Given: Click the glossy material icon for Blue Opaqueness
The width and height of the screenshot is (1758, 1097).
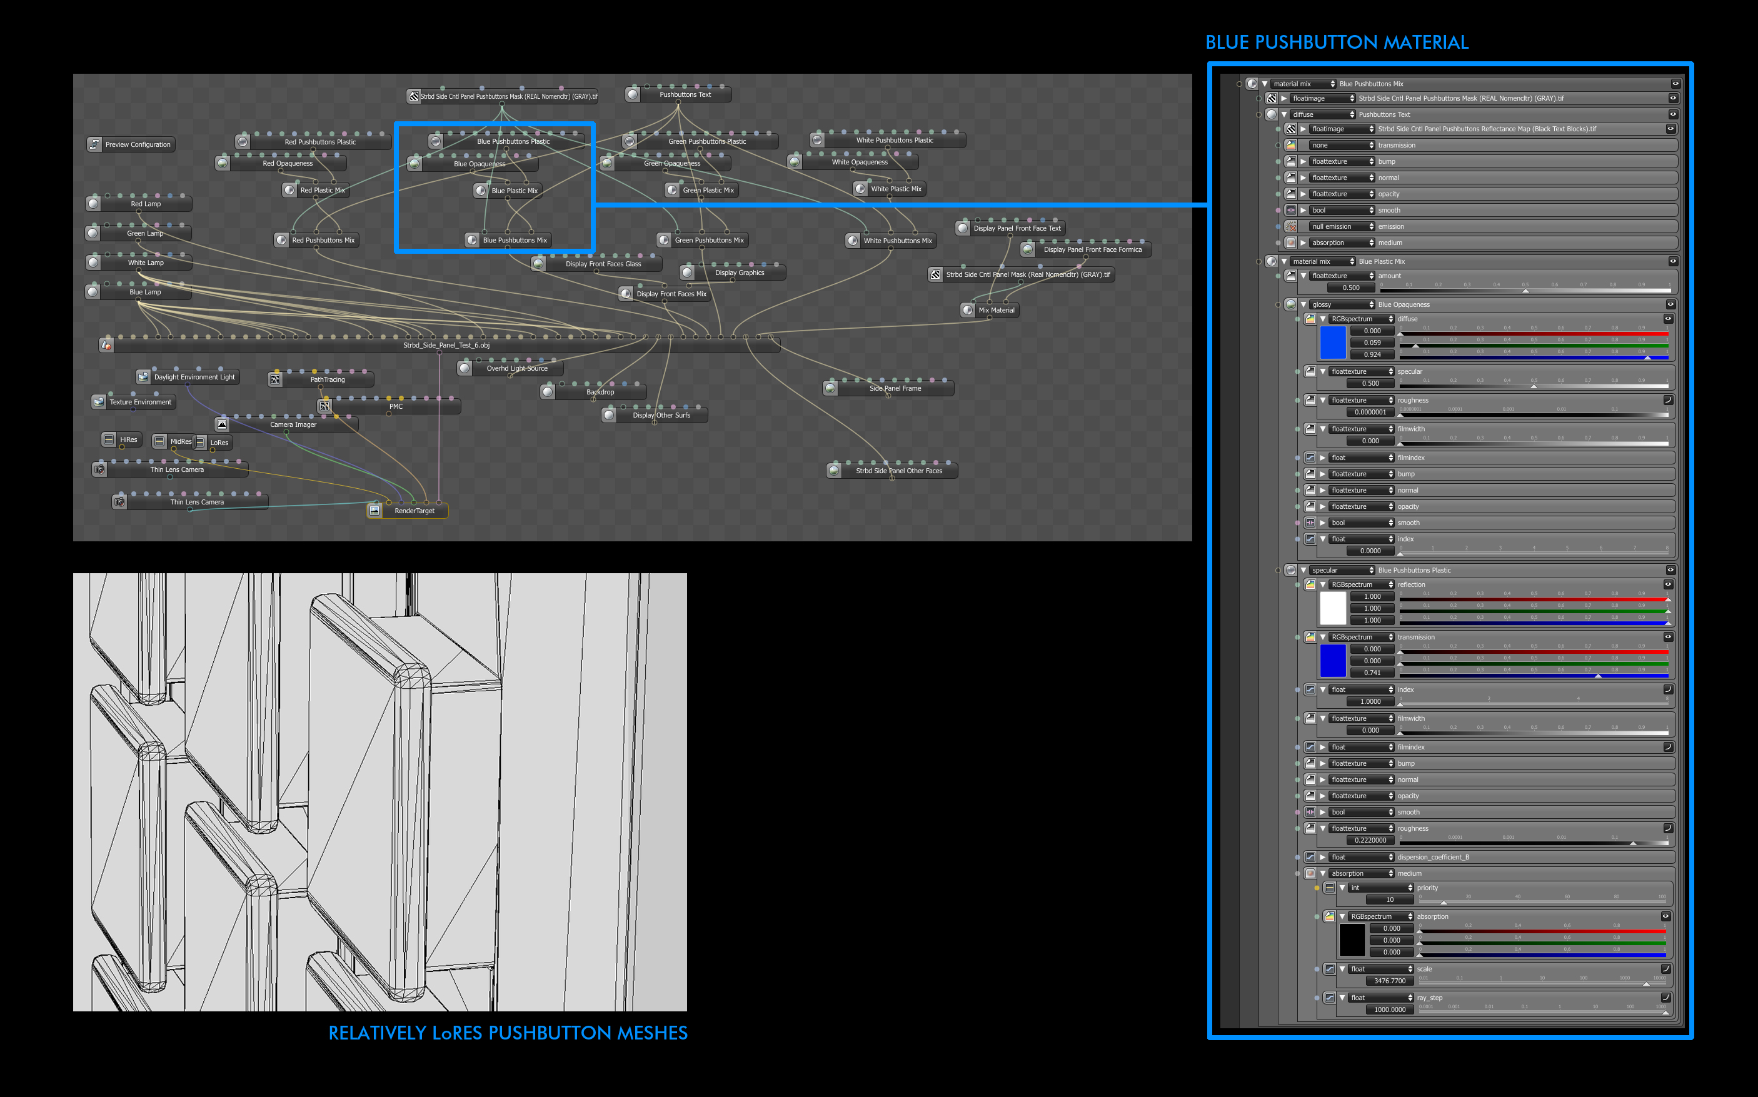Looking at the screenshot, I should point(1291,305).
